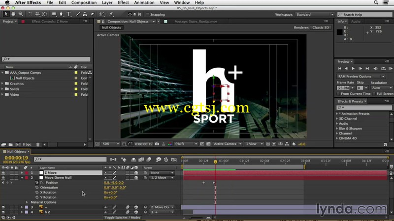The height and width of the screenshot is (221, 394).
Task: Open the composition mini-flowchart in timeline
Action: pyautogui.click(x=114, y=159)
